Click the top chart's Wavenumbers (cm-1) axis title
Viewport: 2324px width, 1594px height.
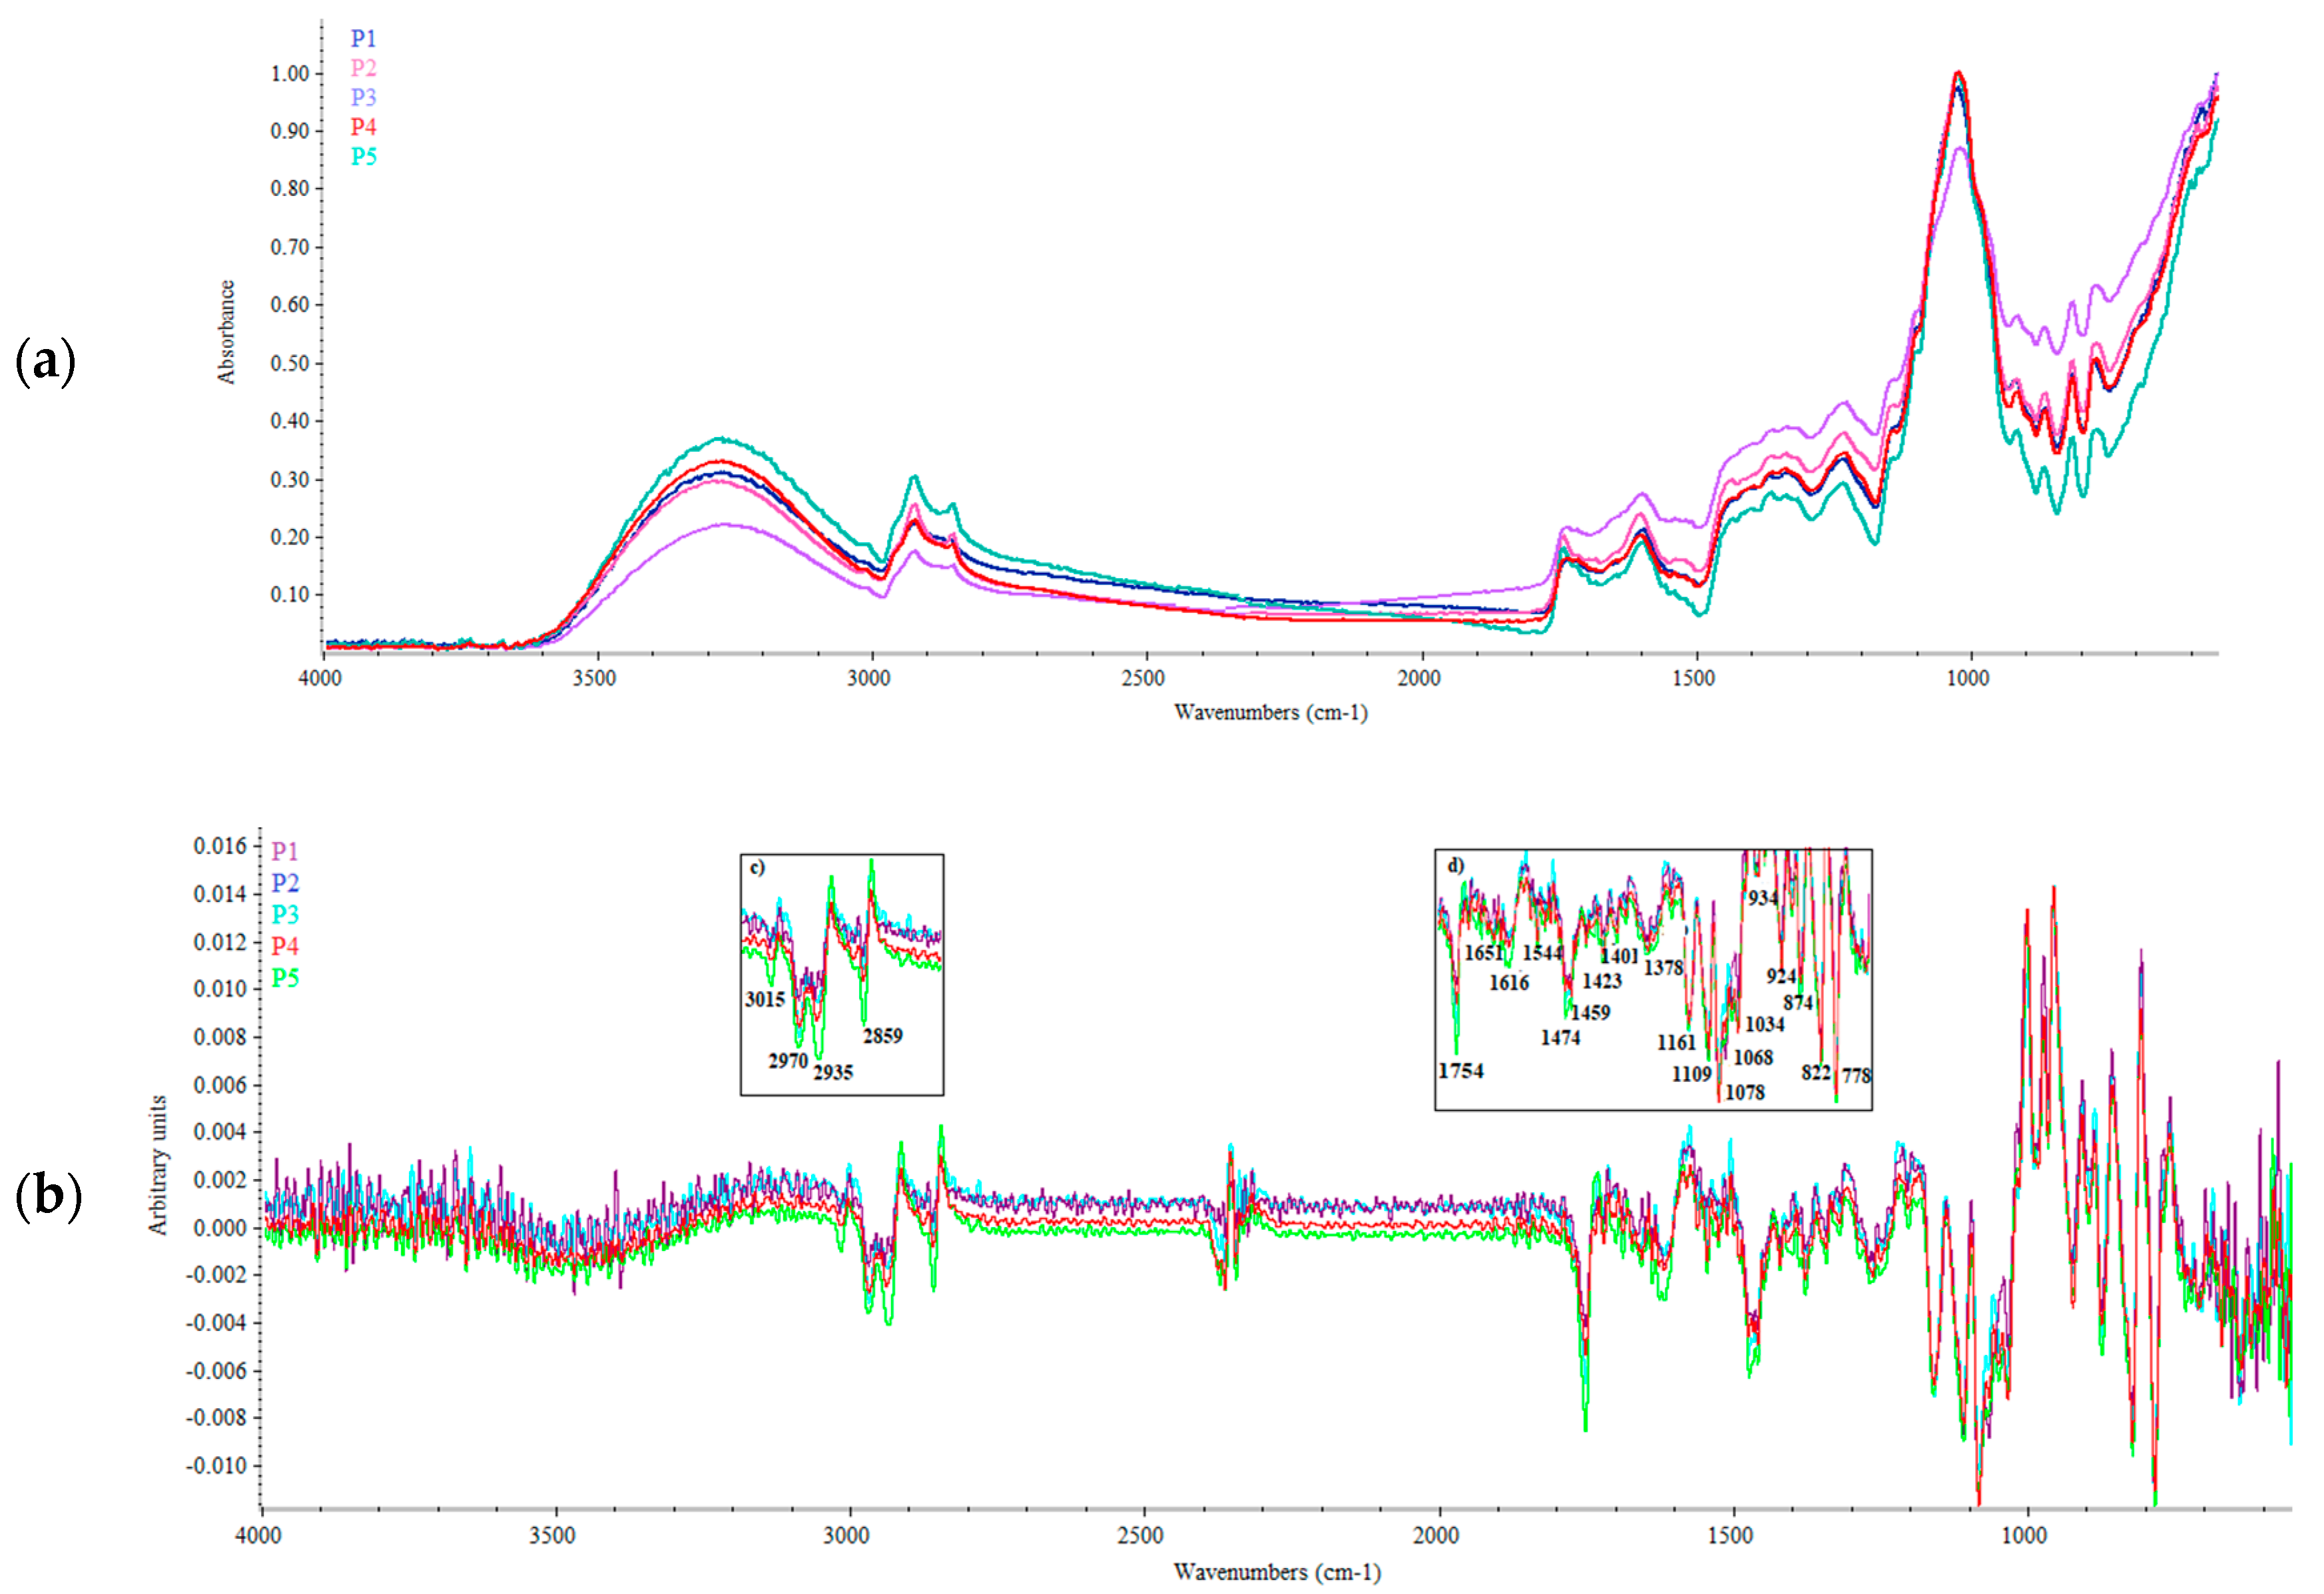(1270, 713)
